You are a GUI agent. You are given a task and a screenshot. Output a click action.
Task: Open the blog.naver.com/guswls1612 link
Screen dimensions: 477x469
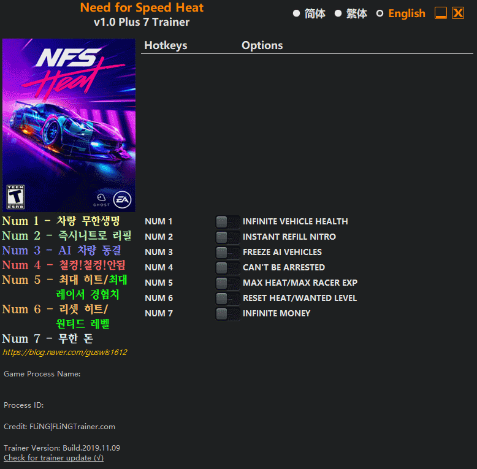click(x=65, y=352)
